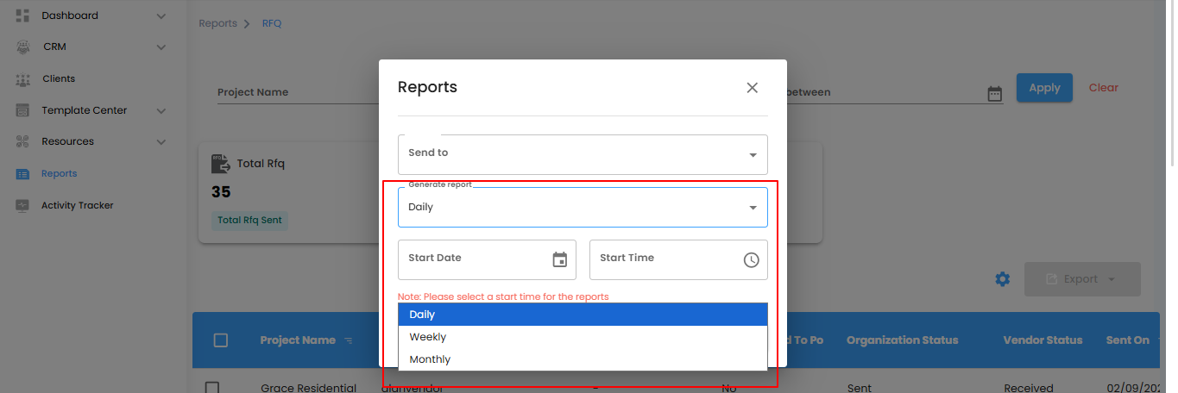Click the CRM icon in sidebar

(23, 47)
